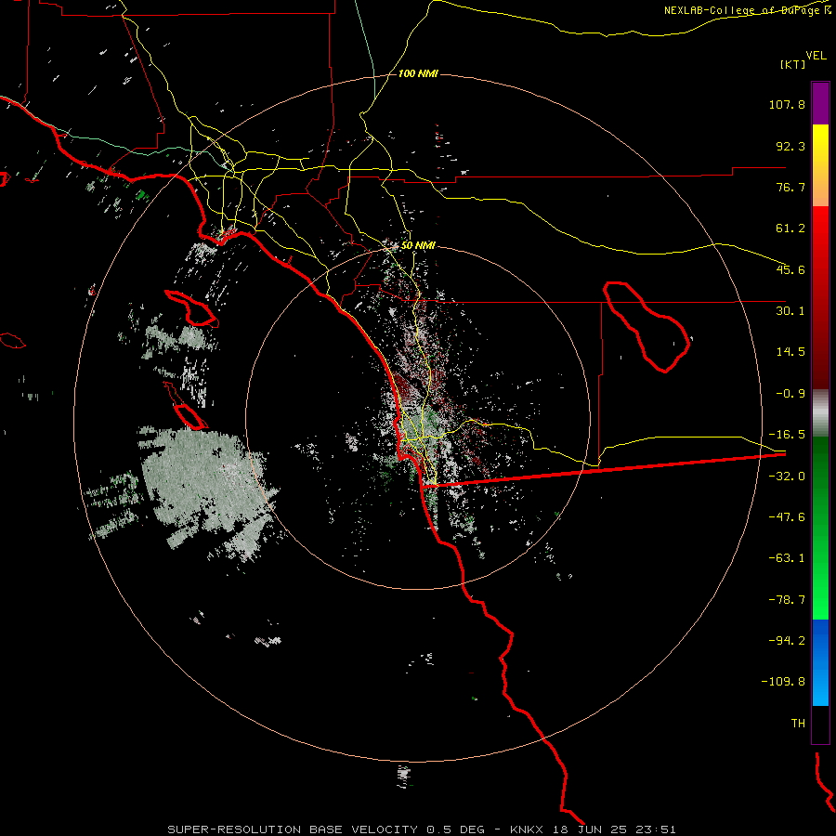Select the 61.2 velocity scale value
This screenshot has height=836, width=836.
(x=790, y=229)
